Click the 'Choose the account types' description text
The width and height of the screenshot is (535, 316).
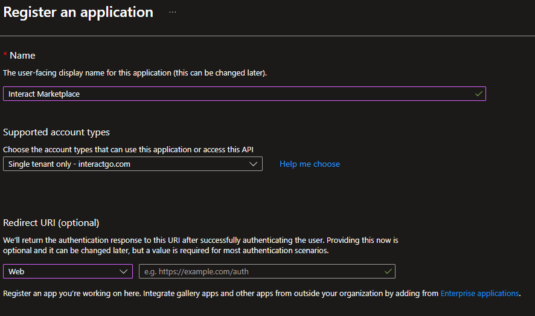click(x=128, y=149)
